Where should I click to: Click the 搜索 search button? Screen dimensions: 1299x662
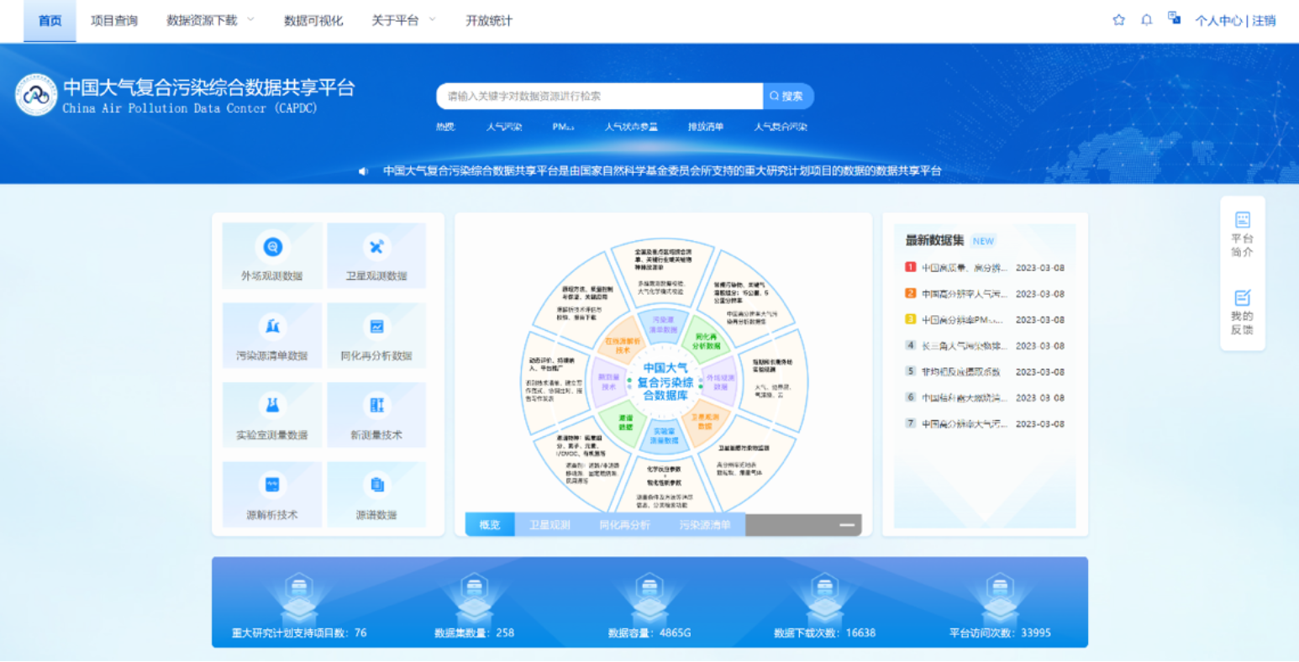pyautogui.click(x=786, y=96)
